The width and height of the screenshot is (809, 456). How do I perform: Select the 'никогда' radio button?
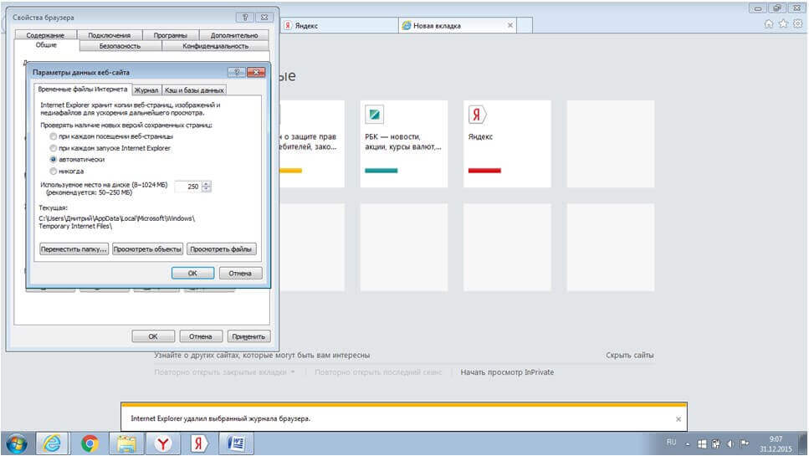tap(54, 171)
